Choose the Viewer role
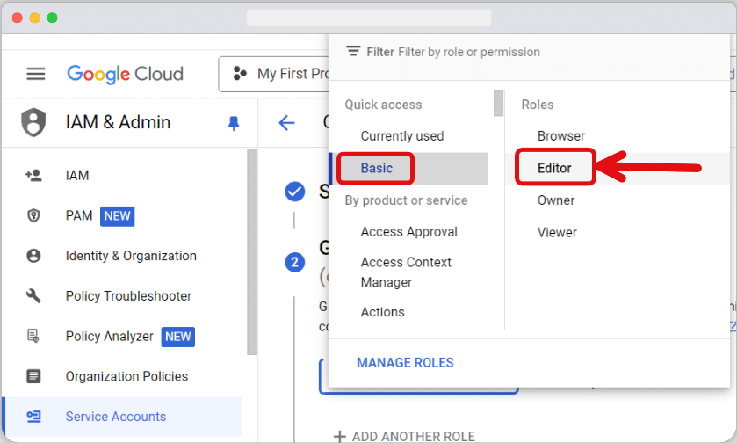 point(557,232)
